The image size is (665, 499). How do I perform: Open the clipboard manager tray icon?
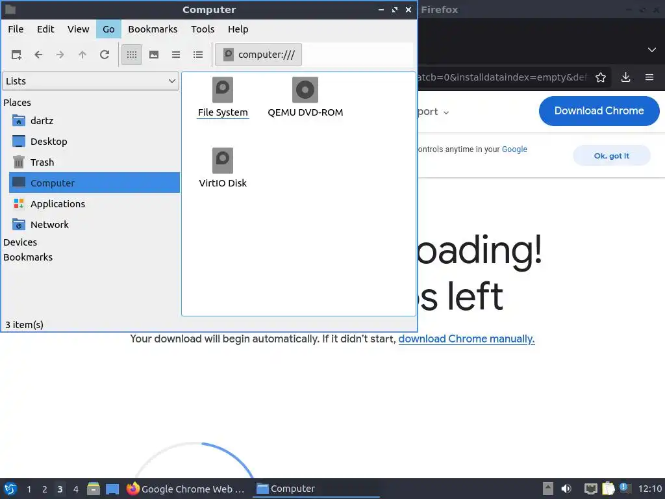pos(608,489)
